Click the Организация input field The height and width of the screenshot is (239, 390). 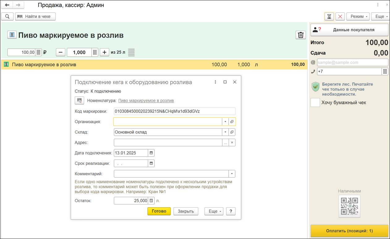pyautogui.click(x=168, y=122)
